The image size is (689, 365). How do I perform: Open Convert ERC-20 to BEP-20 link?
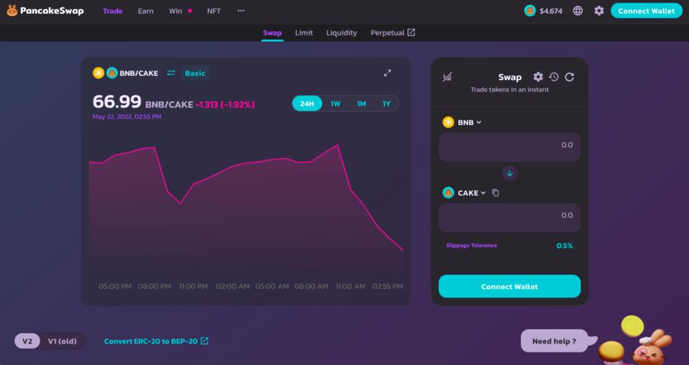[156, 341]
